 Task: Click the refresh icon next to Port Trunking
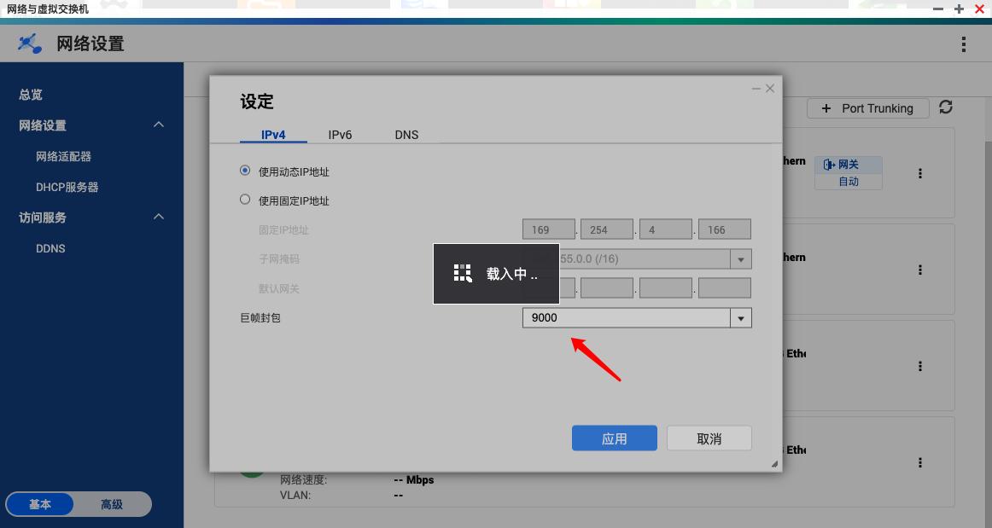(946, 108)
